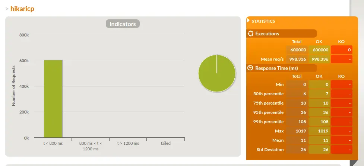364x166 pixels.
Task: Select the Total executions value 600000
Action: 297,50
